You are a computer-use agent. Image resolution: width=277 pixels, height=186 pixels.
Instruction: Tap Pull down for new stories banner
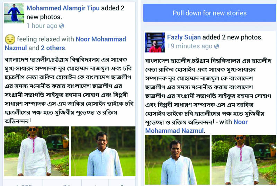tap(209, 13)
